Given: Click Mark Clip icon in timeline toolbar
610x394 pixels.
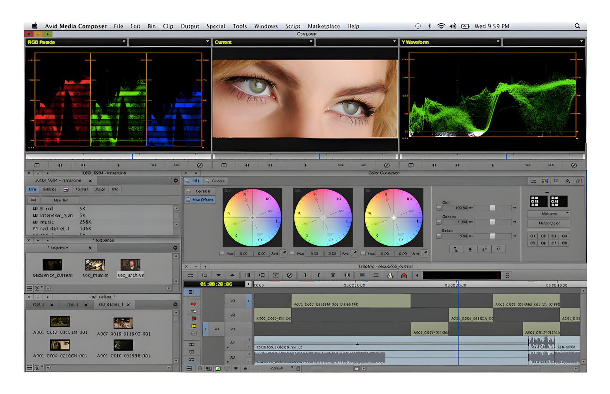Looking at the screenshot, I should point(333,275).
